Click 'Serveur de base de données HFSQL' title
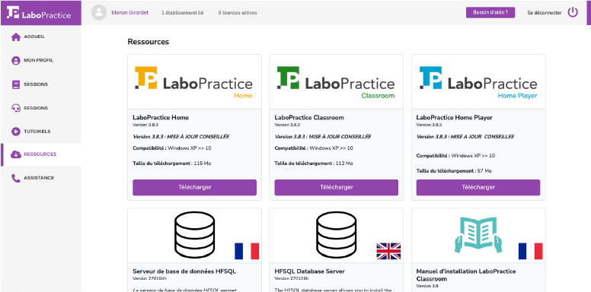Viewport: 591px width, 292px height. pos(184,271)
